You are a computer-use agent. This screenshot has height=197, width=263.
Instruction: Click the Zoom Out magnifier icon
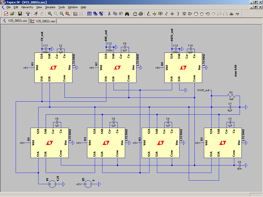coord(62,14)
